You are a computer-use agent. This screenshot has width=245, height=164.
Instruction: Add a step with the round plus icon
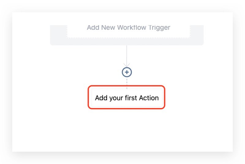point(127,72)
